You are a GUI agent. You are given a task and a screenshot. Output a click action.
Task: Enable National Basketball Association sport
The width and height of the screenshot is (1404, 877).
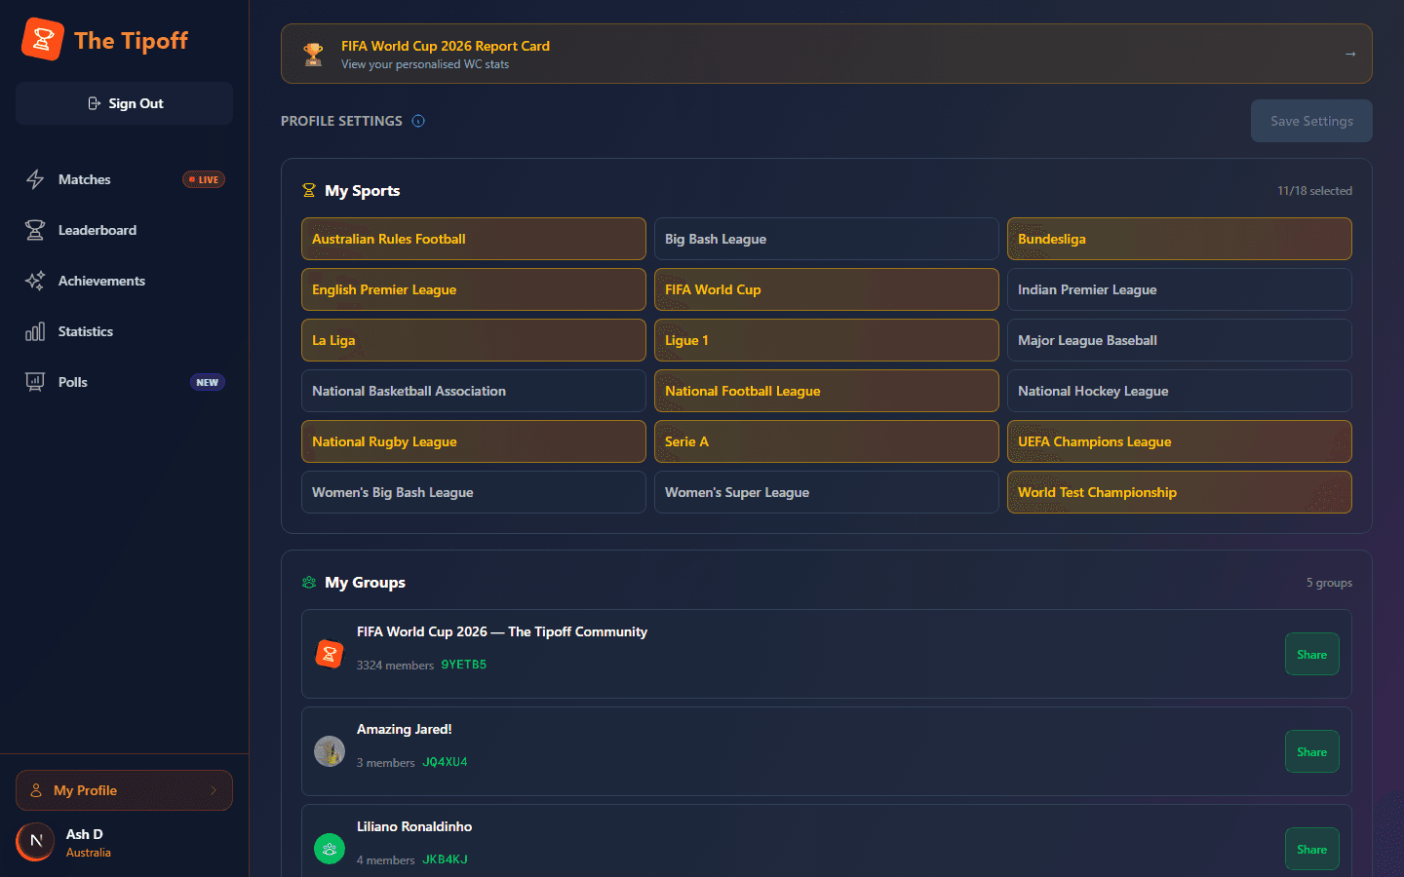click(474, 391)
